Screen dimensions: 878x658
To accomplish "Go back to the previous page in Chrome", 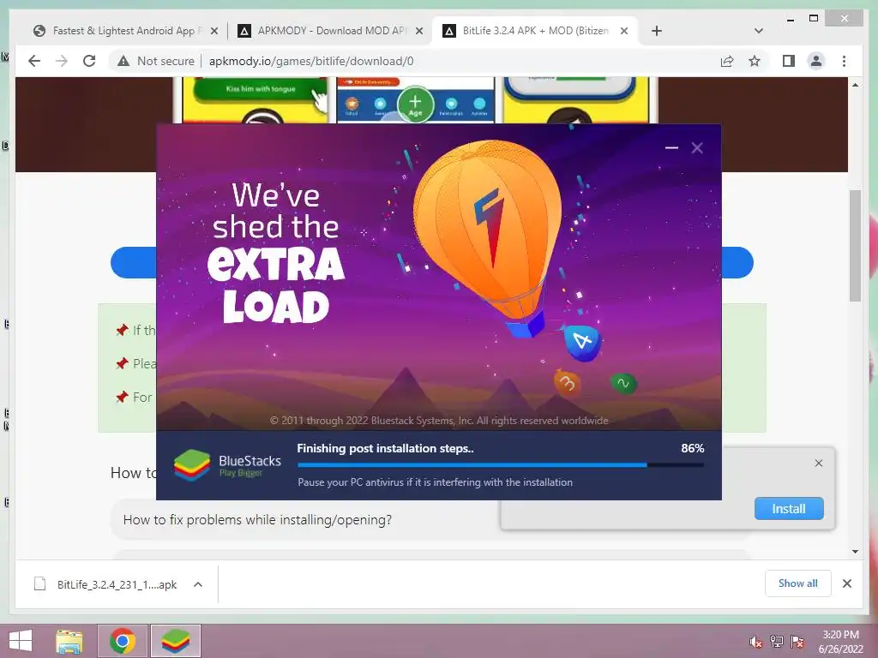I will click(x=34, y=61).
